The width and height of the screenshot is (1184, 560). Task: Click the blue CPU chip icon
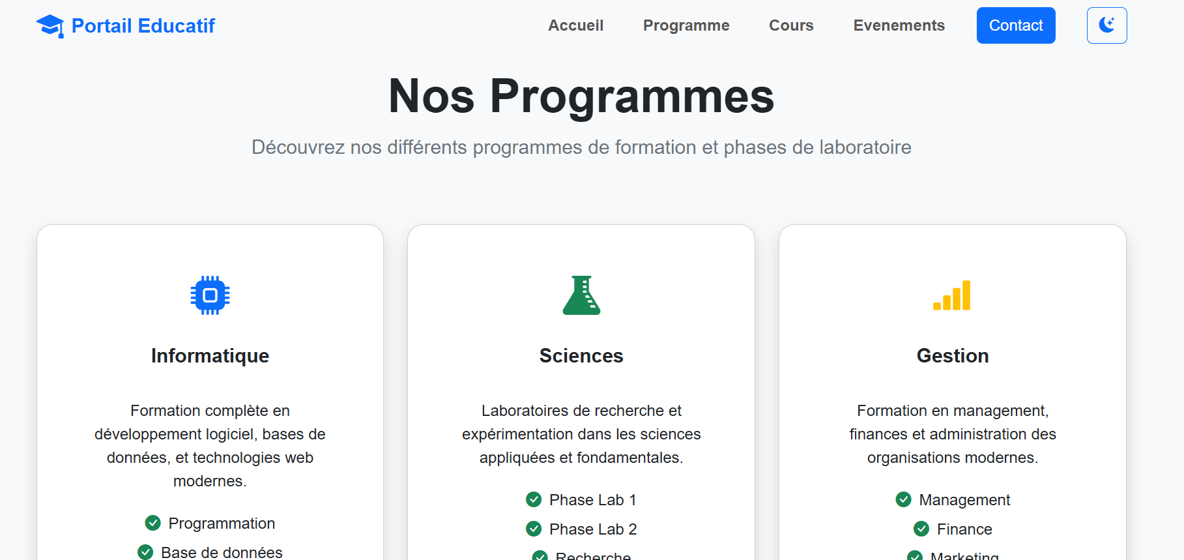210,295
